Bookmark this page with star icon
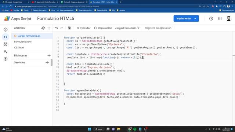 (208, 7)
